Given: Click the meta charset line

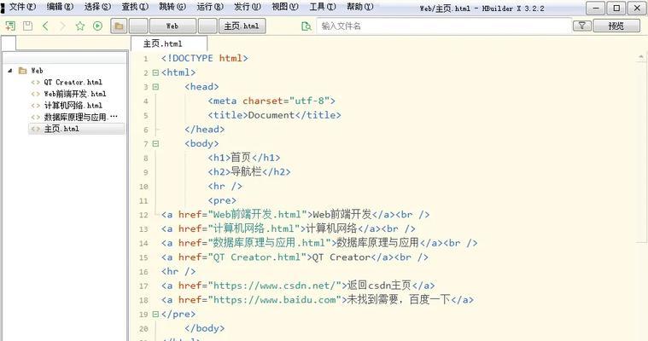Looking at the screenshot, I should (x=271, y=101).
